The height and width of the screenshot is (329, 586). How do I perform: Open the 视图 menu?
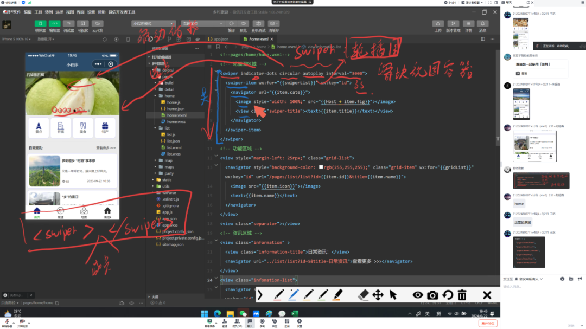[x=70, y=12]
